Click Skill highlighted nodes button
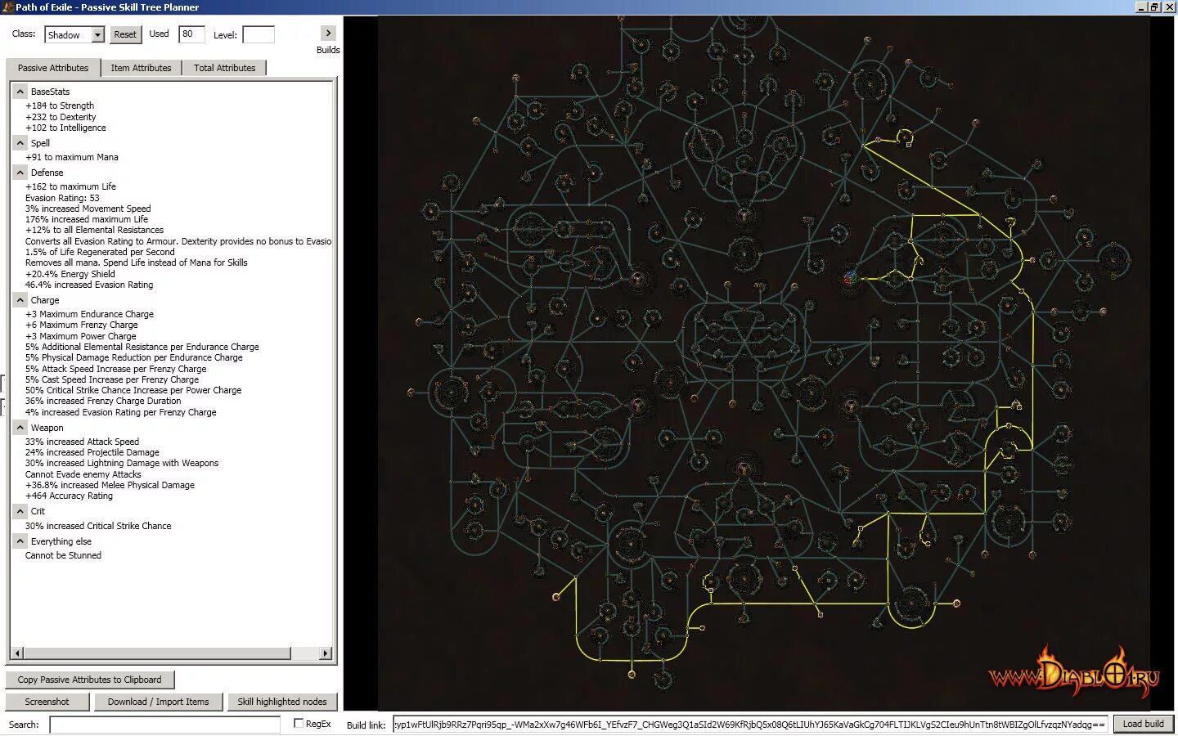1178x736 pixels. click(282, 702)
